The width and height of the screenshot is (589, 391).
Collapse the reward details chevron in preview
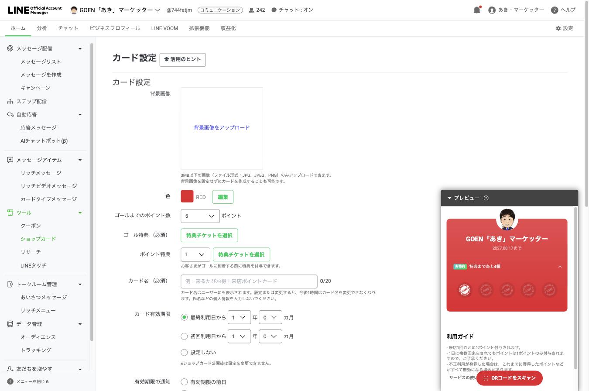coord(560,267)
